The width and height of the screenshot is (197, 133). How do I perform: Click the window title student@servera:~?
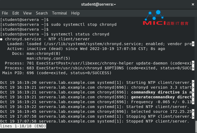[x=98, y=4]
